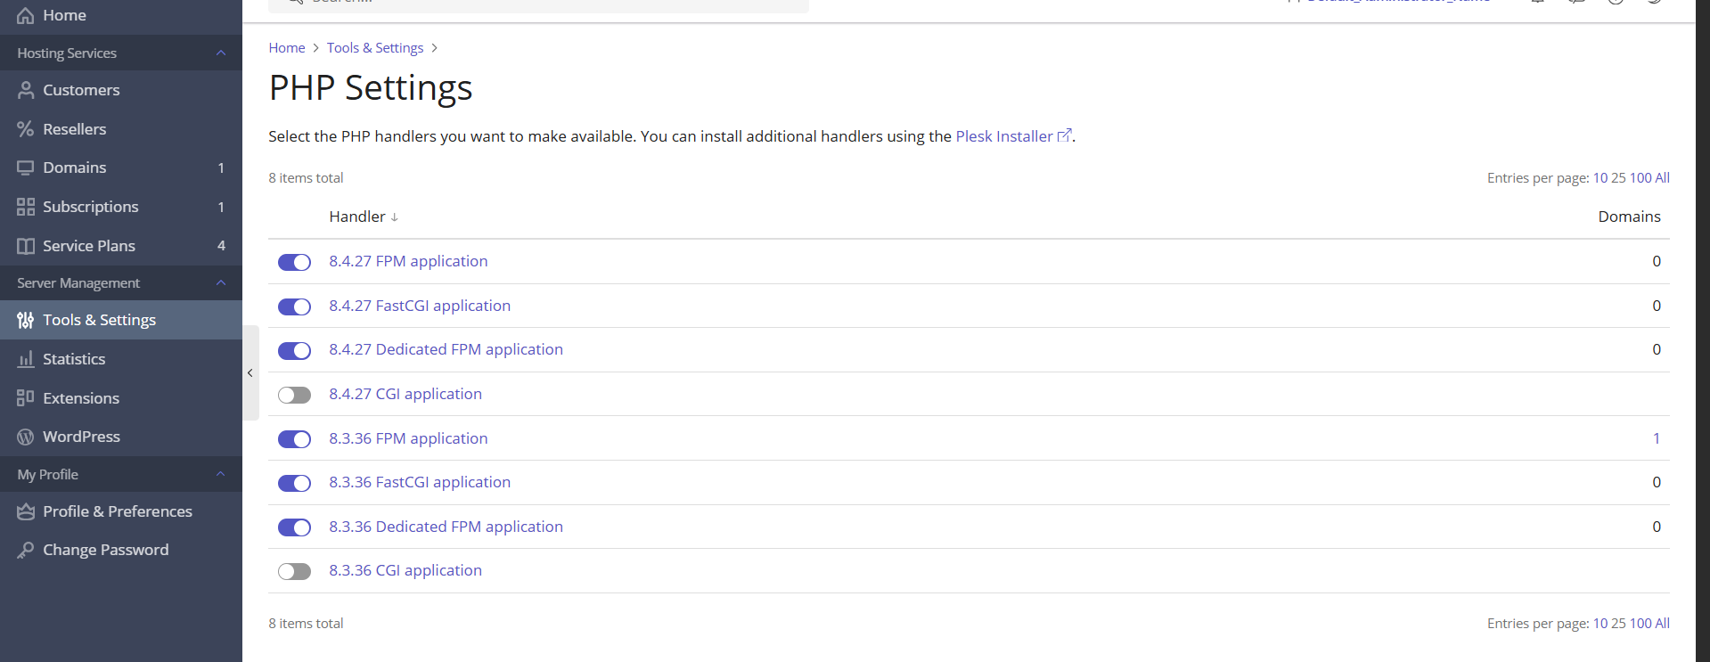Click the Subscriptions grid icon
The width and height of the screenshot is (1710, 662).
point(26,207)
